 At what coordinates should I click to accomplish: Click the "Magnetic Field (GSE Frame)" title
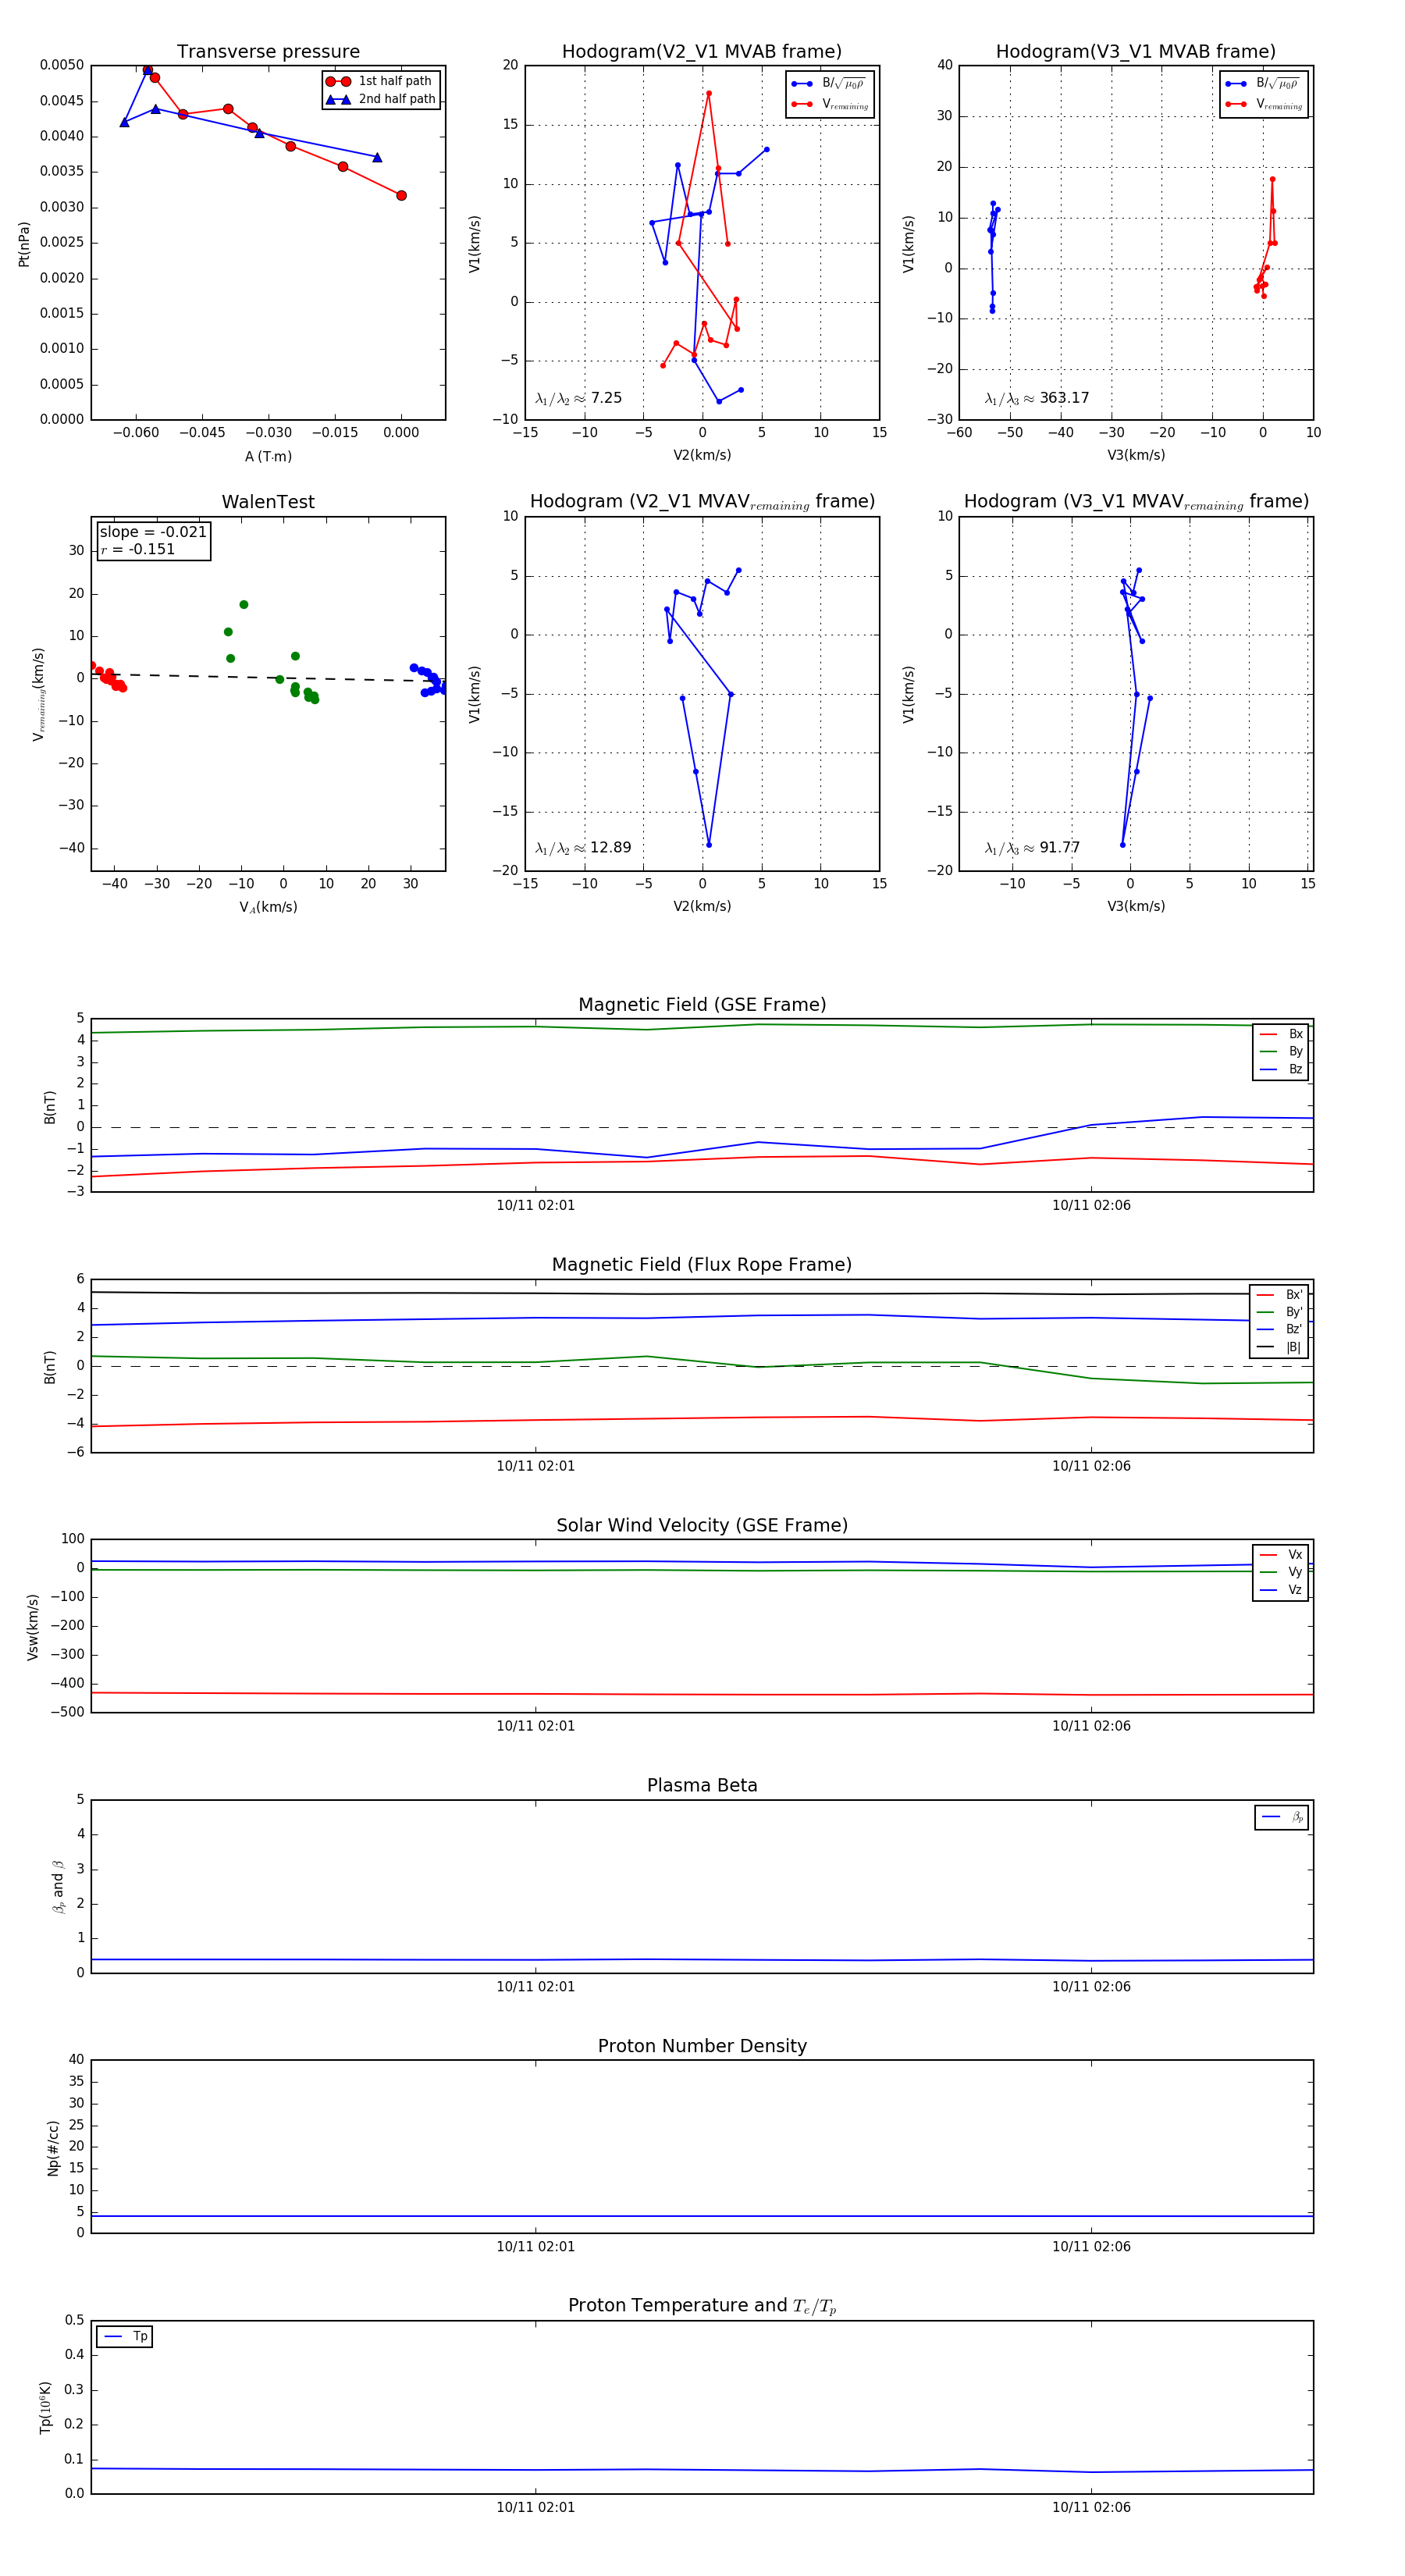[x=702, y=1005]
